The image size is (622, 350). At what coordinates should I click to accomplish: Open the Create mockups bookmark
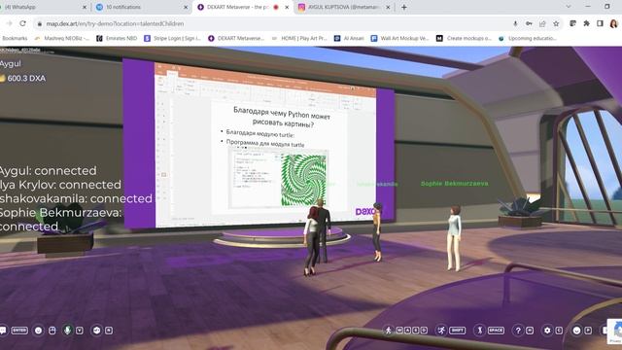click(x=465, y=38)
